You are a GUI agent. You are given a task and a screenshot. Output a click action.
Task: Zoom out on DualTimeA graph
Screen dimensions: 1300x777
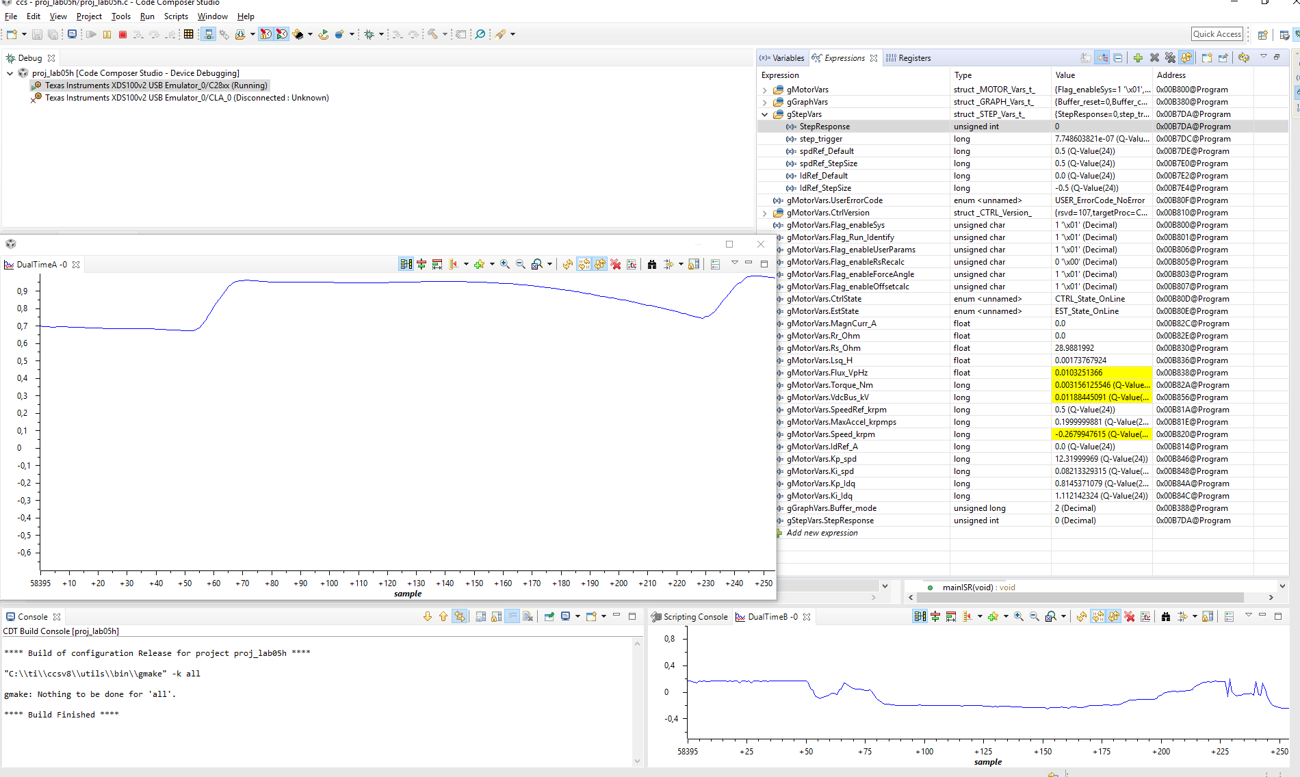click(521, 264)
